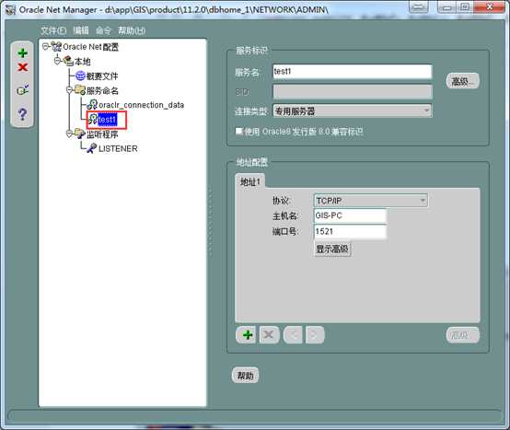The height and width of the screenshot is (430, 510).
Task: Collapse the 服务命名 tree node
Action: pyautogui.click(x=69, y=90)
